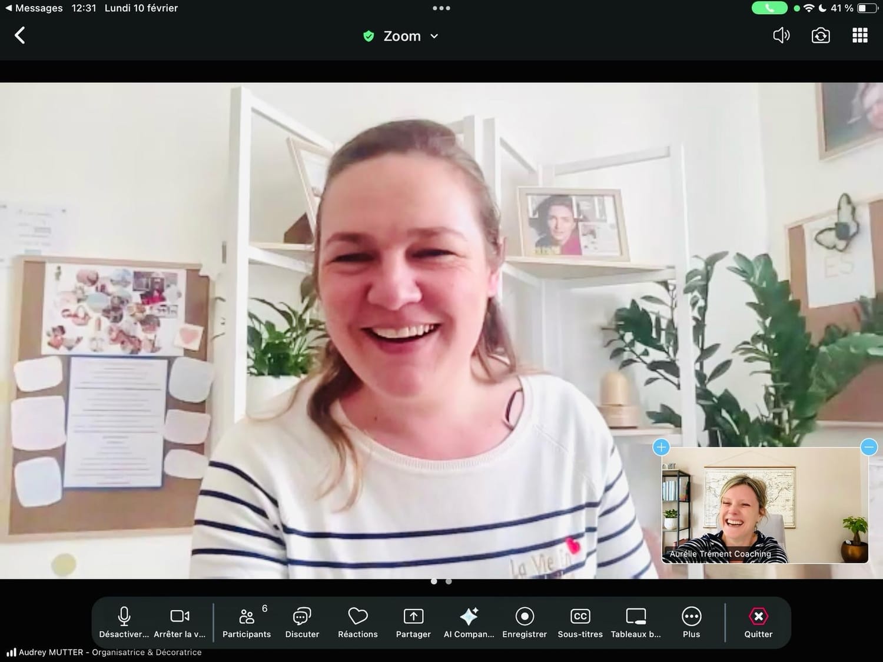Tap the Aurélie Trément Coaching name label

click(x=720, y=554)
